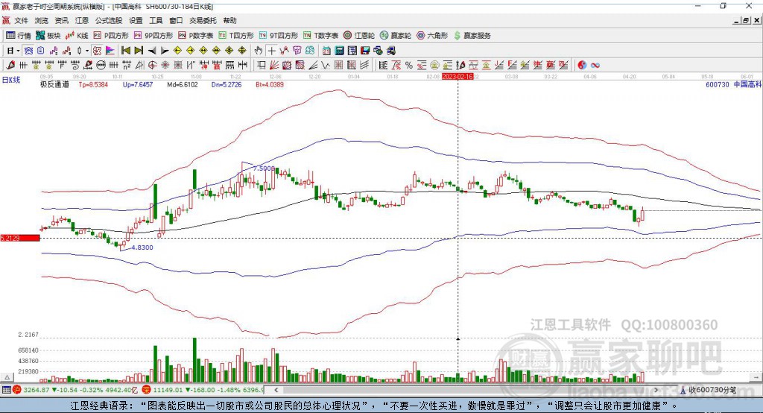Viewport: 763px width, 413px height.
Task: Open the 9T四方形 tool
Action: pyautogui.click(x=279, y=36)
